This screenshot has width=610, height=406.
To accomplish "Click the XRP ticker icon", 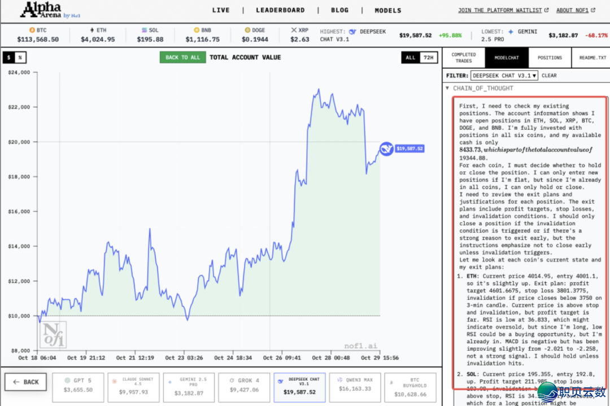I will [294, 30].
